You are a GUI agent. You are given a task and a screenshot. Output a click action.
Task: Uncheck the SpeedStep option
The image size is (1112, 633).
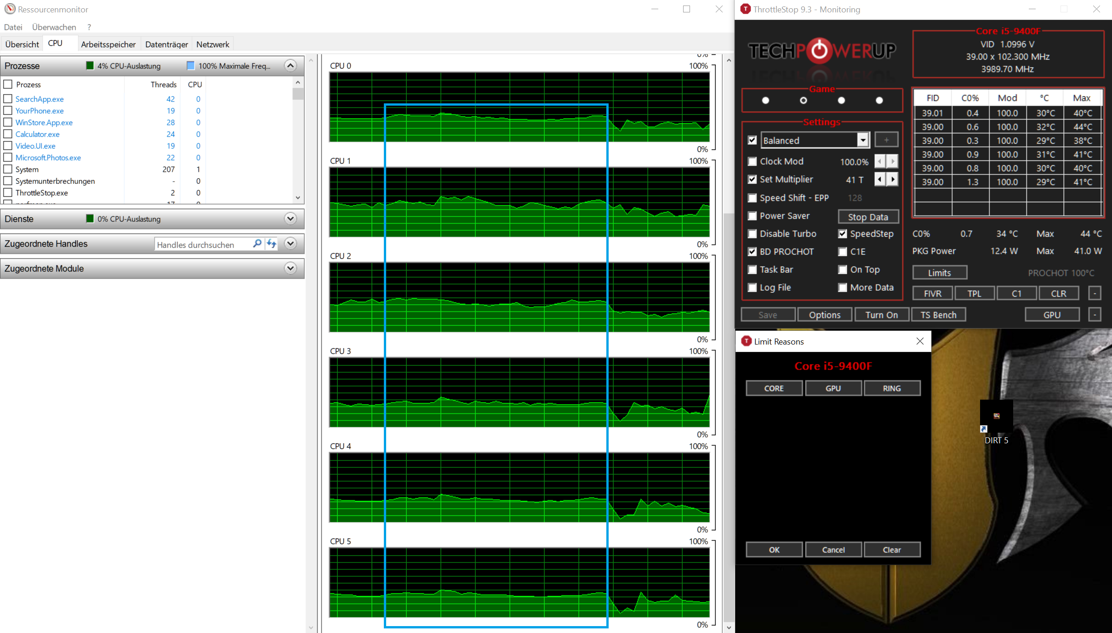pyautogui.click(x=843, y=234)
